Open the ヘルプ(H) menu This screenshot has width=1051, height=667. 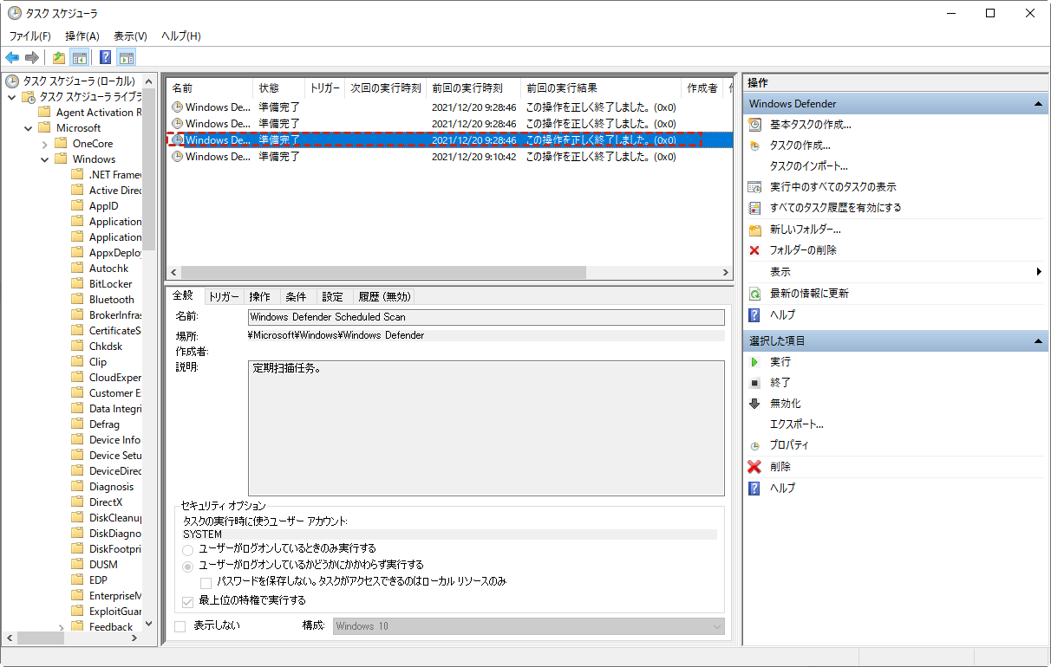pos(180,36)
